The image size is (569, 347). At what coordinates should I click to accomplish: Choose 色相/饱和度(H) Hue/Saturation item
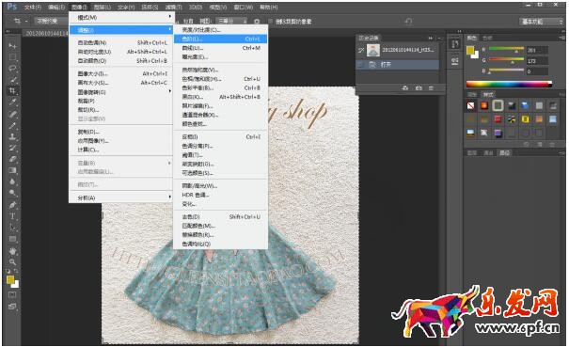221,79
